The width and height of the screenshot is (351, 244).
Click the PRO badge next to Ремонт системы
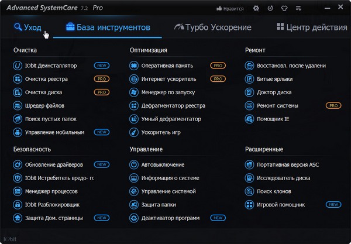pyautogui.click(x=333, y=106)
